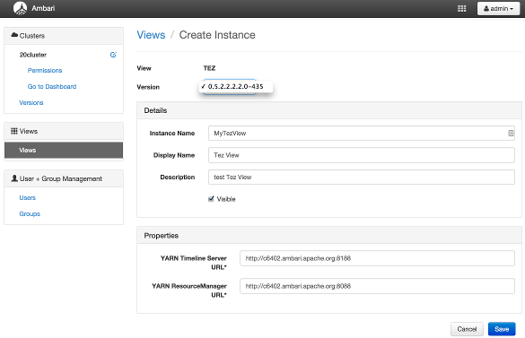Select the Views item in sidebar
Image resolution: width=525 pixels, height=338 pixels.
pyautogui.click(x=64, y=151)
